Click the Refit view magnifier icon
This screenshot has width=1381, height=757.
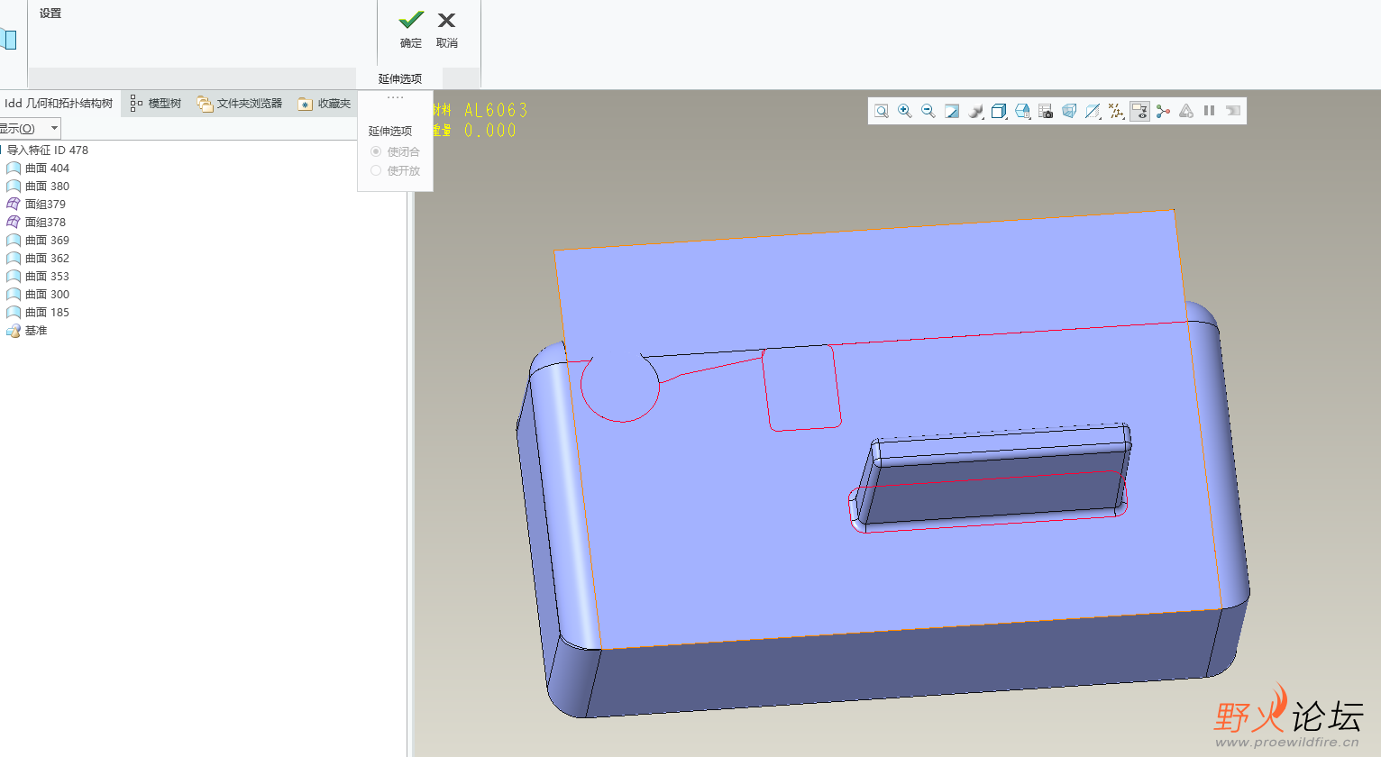point(882,111)
